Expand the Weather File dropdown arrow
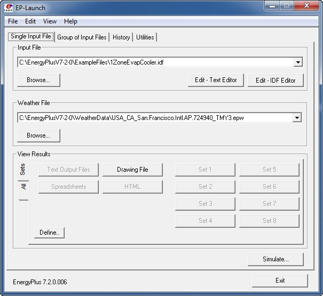Screen dimensions: 323x296 pyautogui.click(x=297, y=118)
